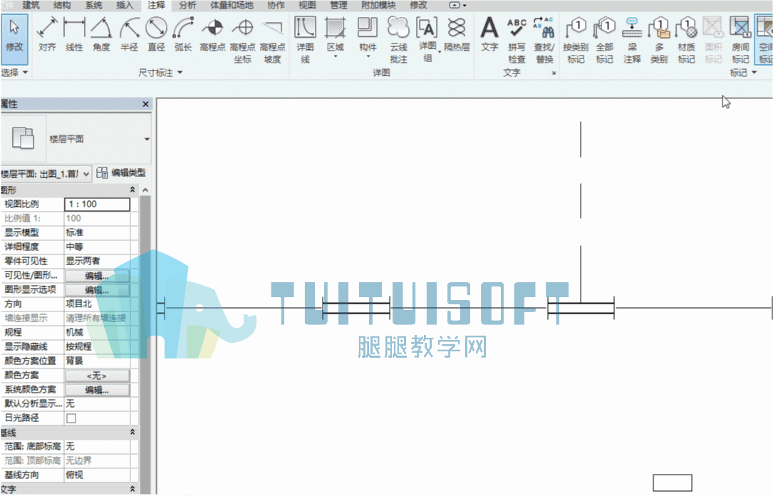The image size is (773, 496).
Task: Click the Color Scheme (颜色方案) <无> button
Action: pyautogui.click(x=98, y=376)
